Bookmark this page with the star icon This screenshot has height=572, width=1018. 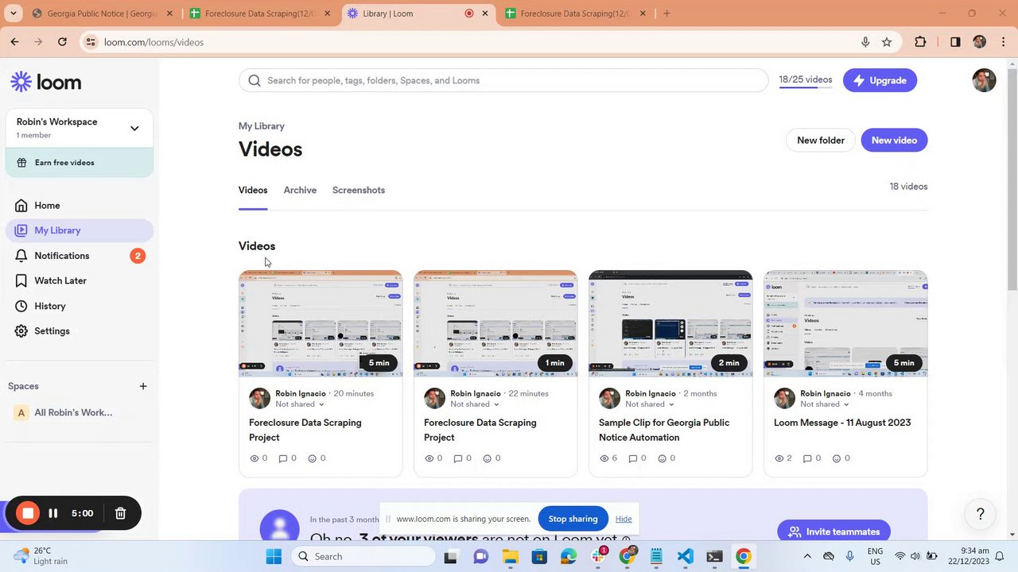[x=887, y=42]
